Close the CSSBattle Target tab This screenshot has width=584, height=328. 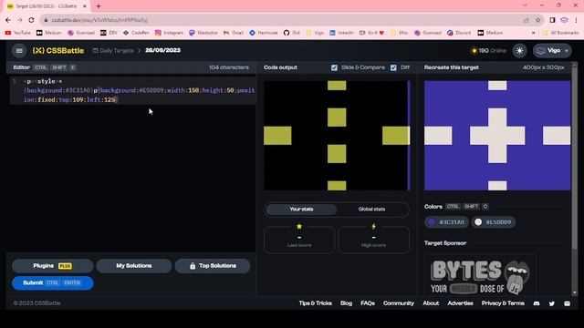pyautogui.click(x=85, y=6)
